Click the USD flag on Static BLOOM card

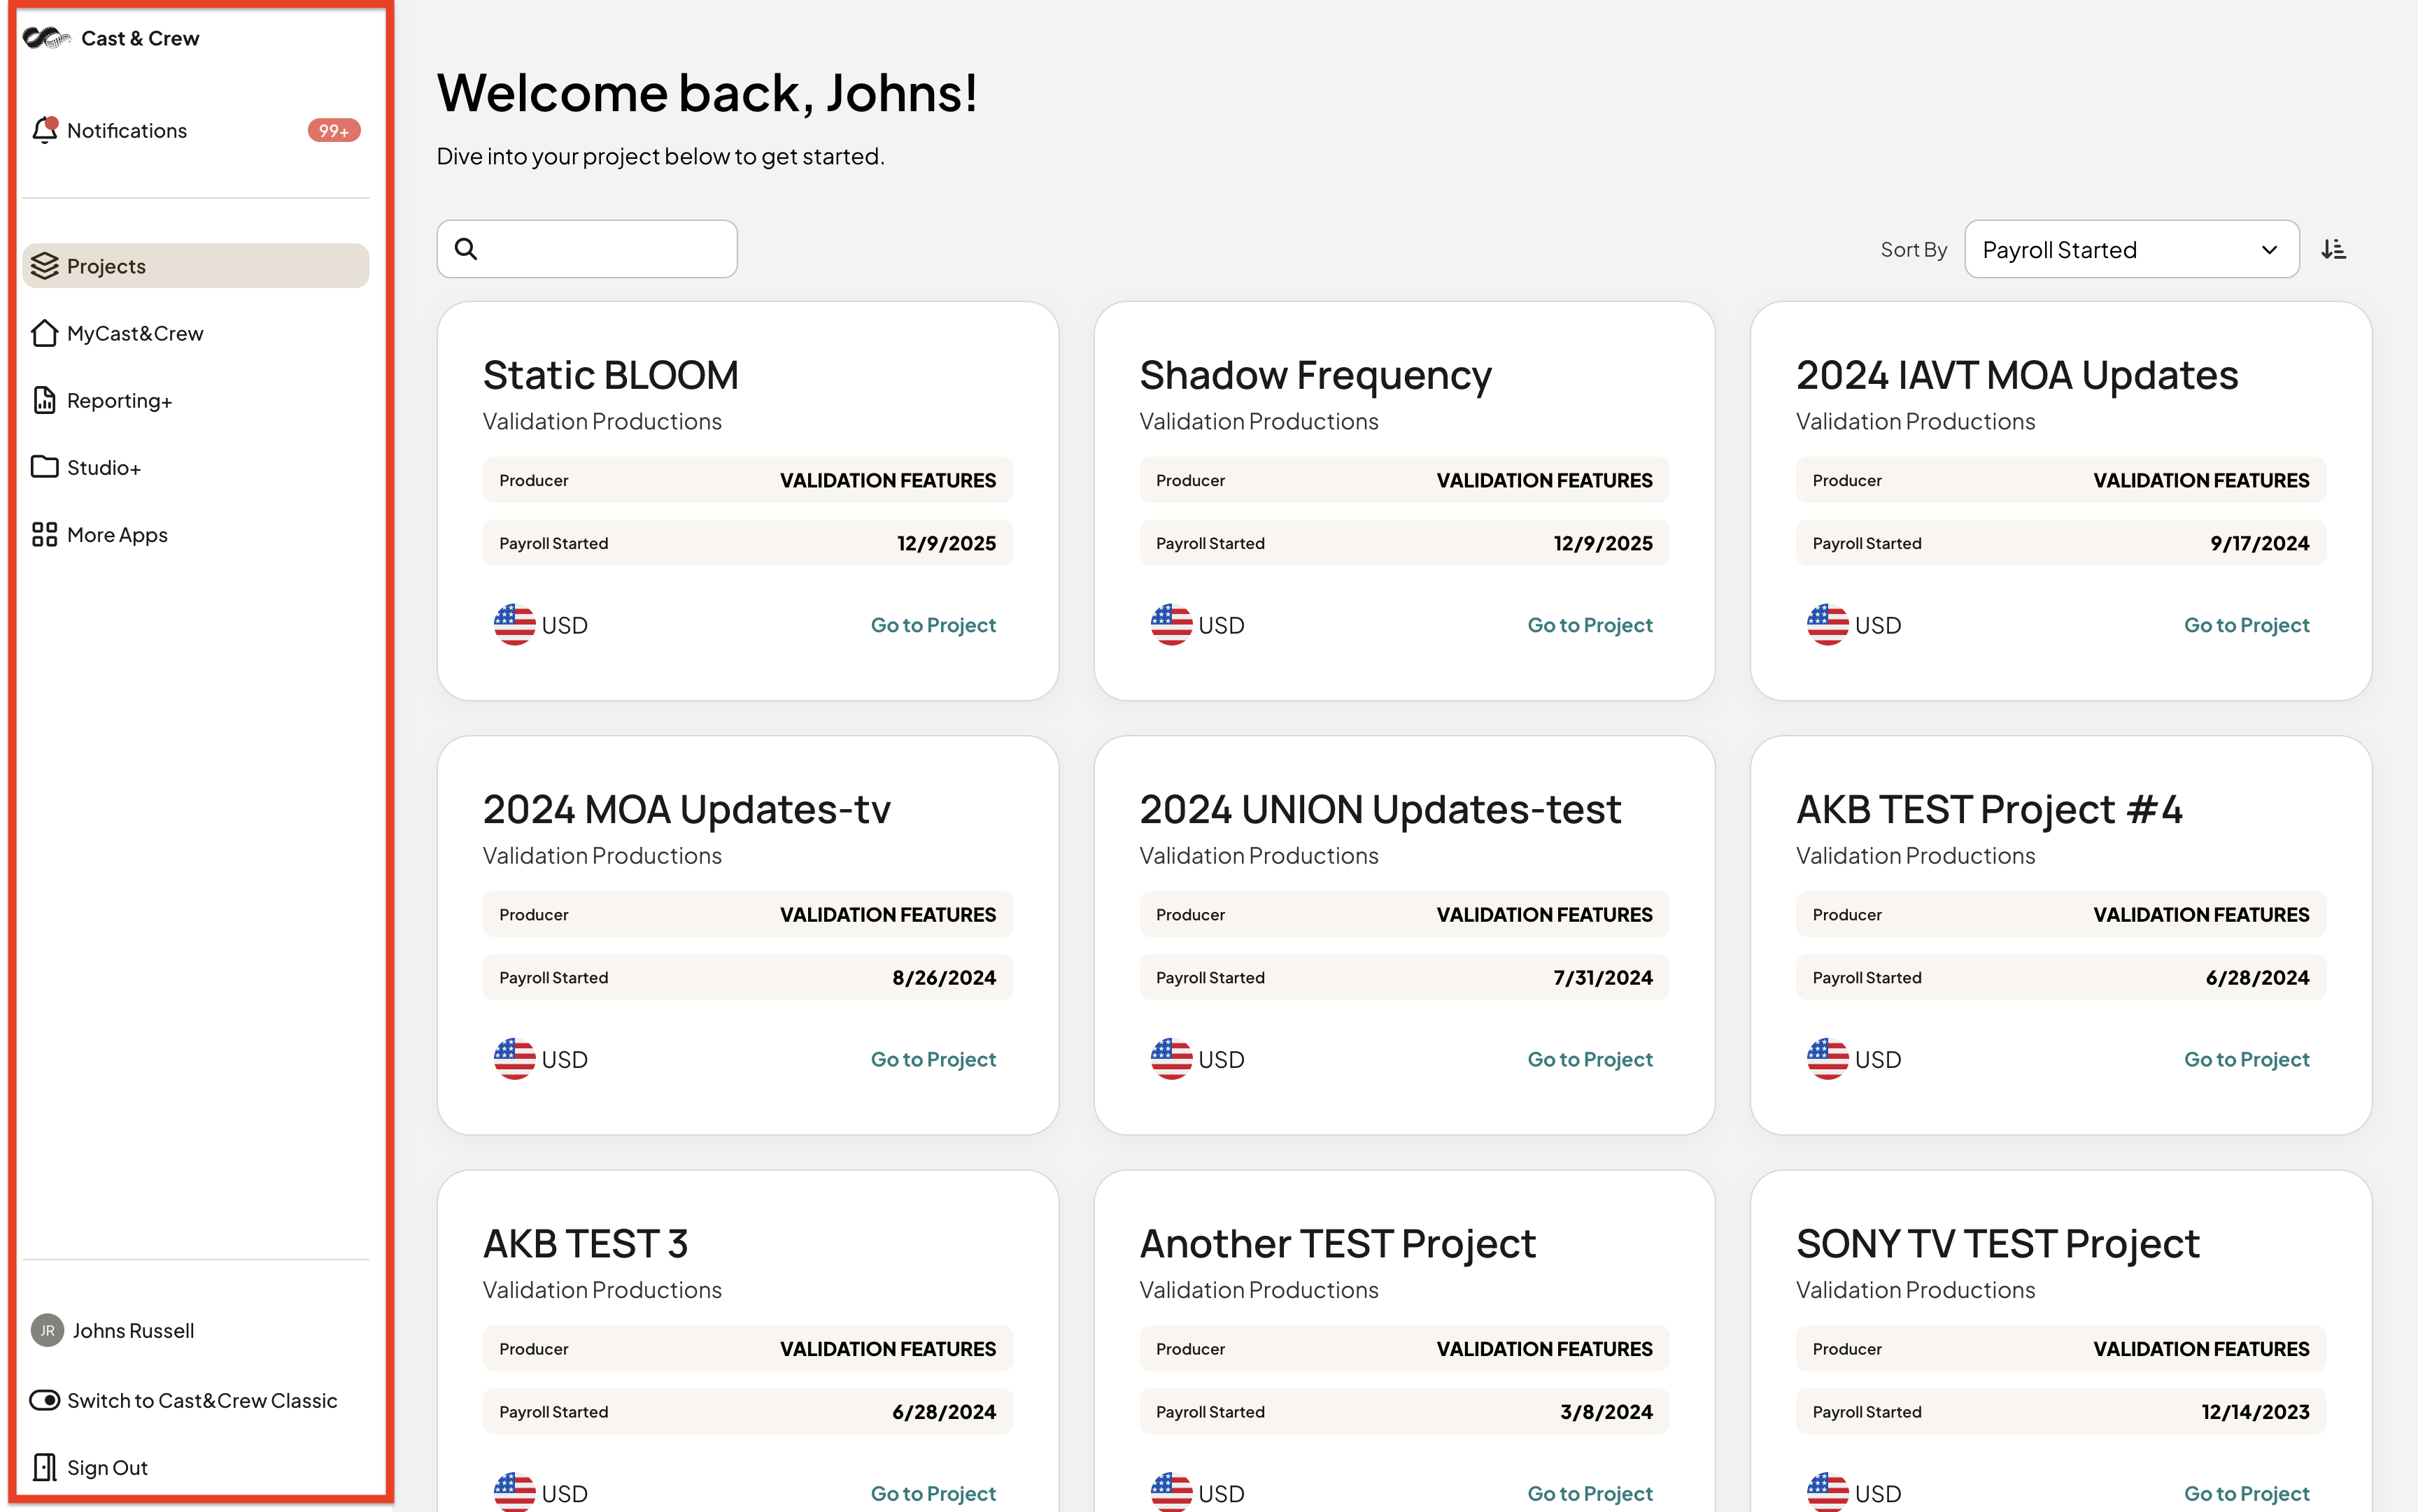pyautogui.click(x=514, y=625)
